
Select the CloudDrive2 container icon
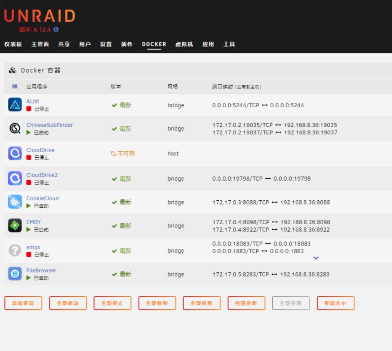click(x=15, y=178)
